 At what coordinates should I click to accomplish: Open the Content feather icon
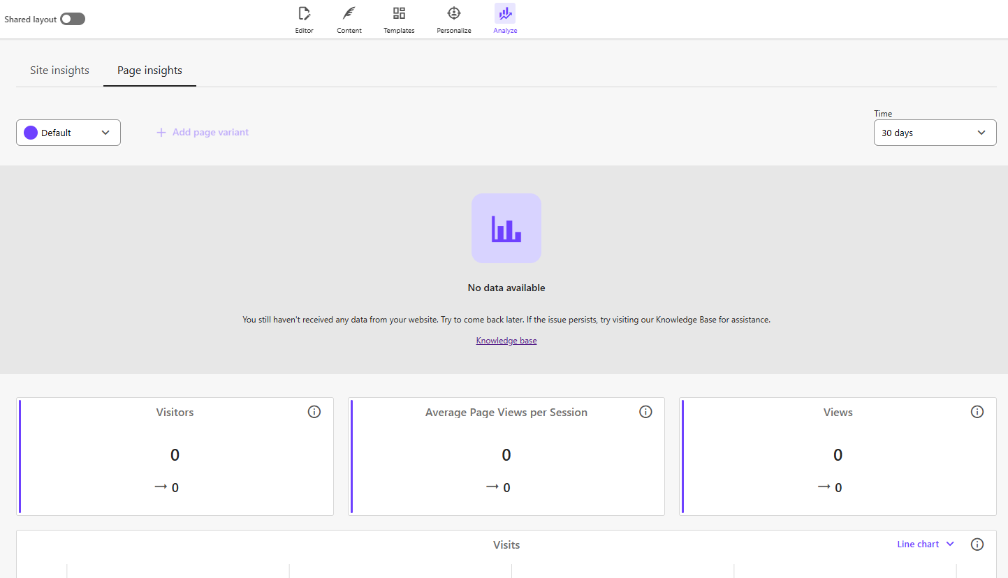point(349,13)
